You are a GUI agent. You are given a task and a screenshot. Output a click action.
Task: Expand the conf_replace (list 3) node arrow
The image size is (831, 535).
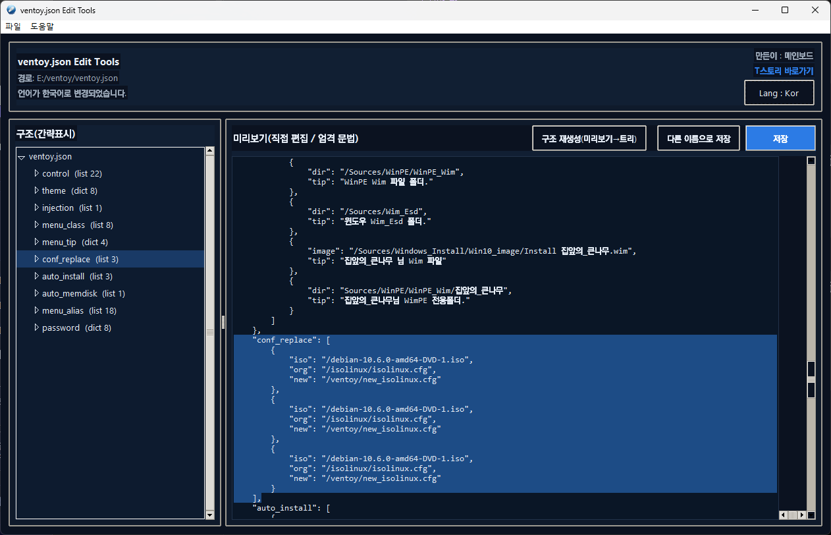coord(37,259)
